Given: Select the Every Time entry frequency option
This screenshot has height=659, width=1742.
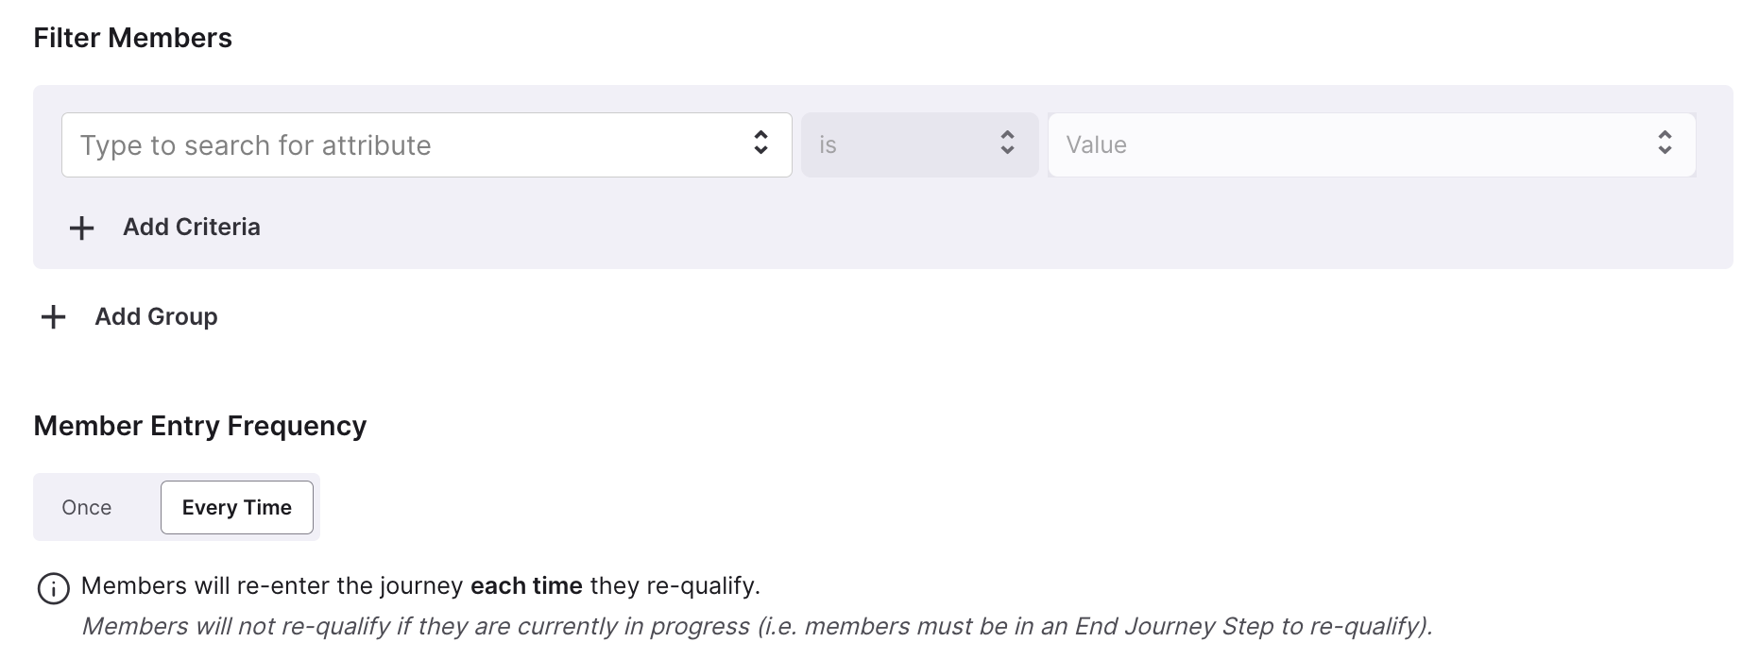Looking at the screenshot, I should coord(237,508).
